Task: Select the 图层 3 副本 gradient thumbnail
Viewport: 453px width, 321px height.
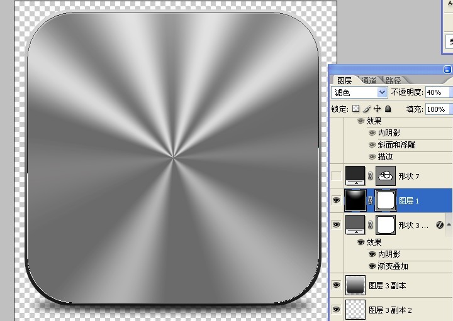Action: point(355,285)
